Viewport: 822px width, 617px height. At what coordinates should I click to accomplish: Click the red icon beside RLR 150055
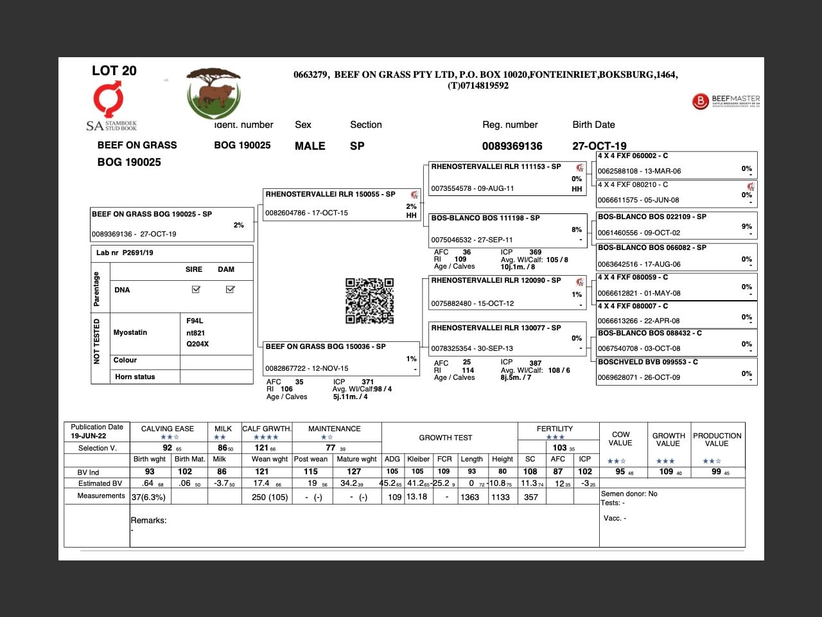[x=415, y=195]
